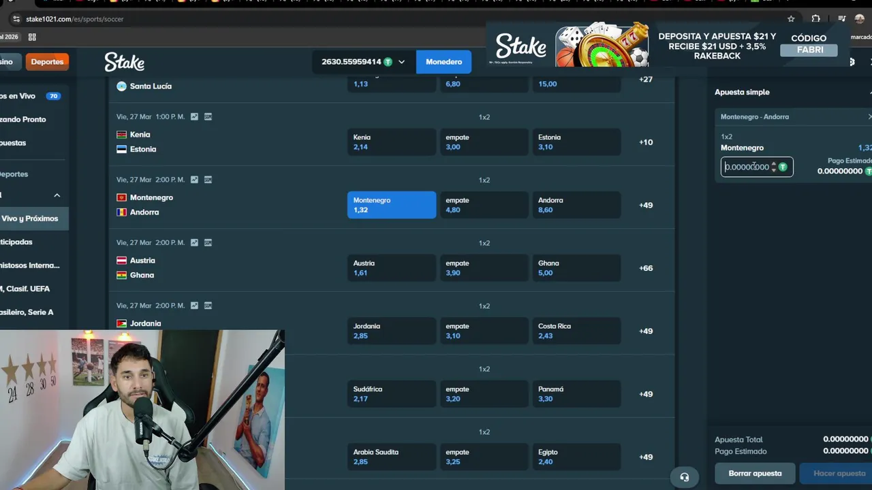Image resolution: width=872 pixels, height=490 pixels.
Task: Collapse the sidebar sports section chevron
Action: coord(57,195)
